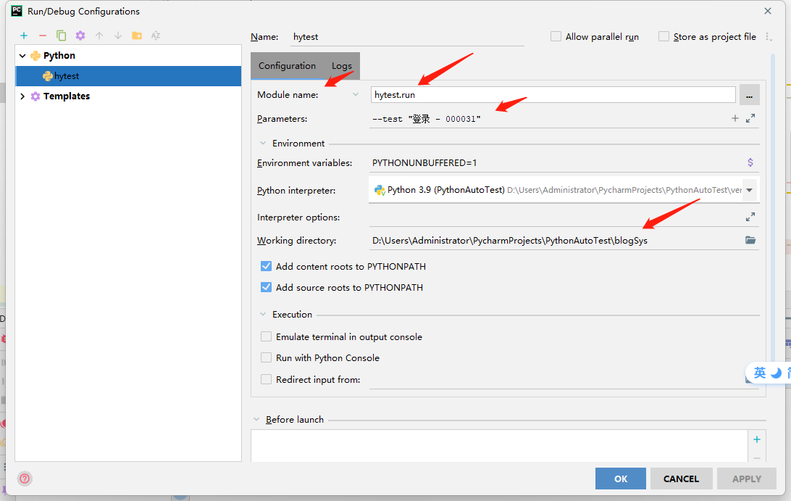Screen dimensions: 791x501
Task: Collapse the Before launch section
Action: coord(256,419)
